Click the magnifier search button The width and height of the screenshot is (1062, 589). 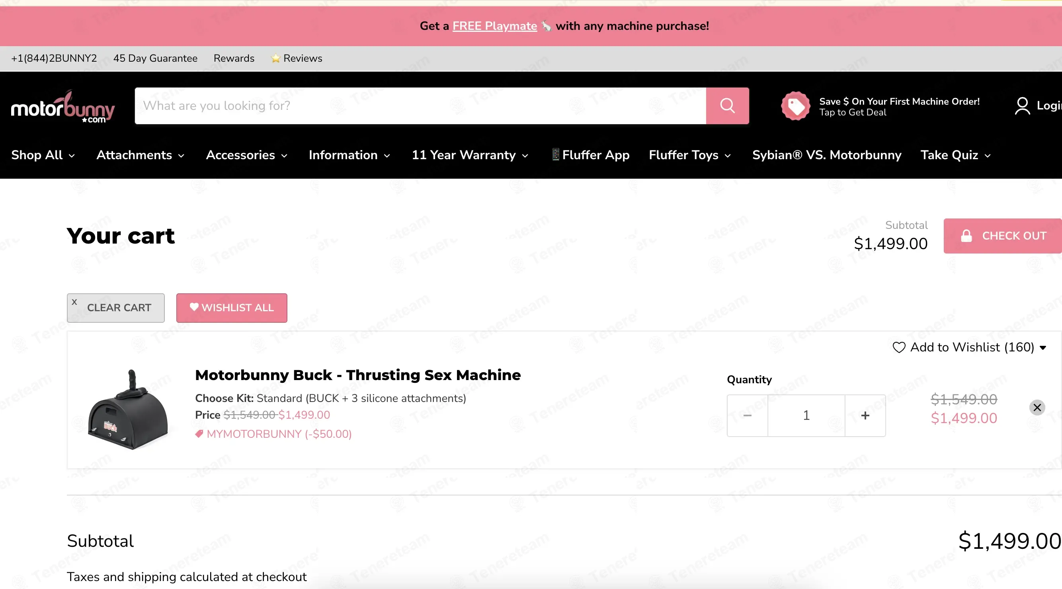[x=727, y=105]
